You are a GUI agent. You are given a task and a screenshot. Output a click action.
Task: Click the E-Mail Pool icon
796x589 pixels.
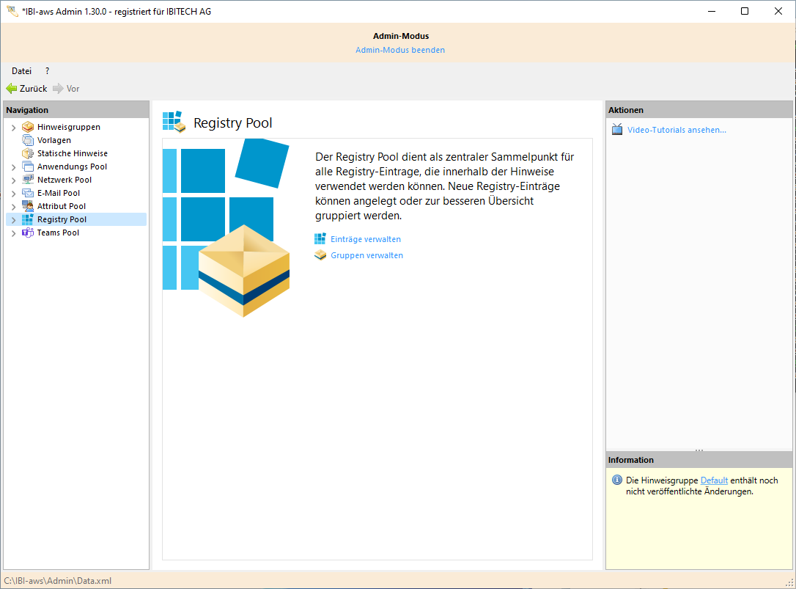pyautogui.click(x=28, y=193)
